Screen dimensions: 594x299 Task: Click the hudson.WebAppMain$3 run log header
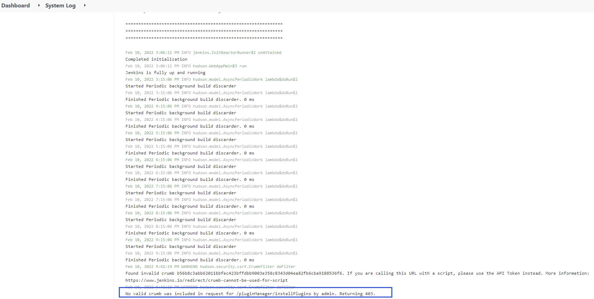click(x=186, y=66)
